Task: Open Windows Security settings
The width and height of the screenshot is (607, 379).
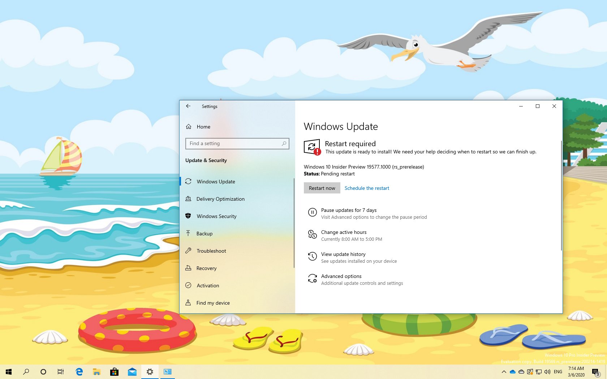Action: point(237,216)
